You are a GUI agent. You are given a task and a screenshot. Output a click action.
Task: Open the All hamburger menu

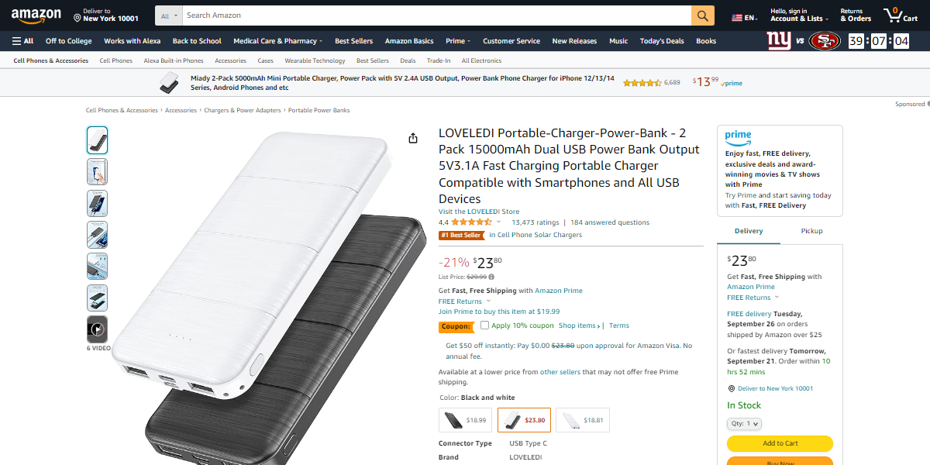pos(22,41)
